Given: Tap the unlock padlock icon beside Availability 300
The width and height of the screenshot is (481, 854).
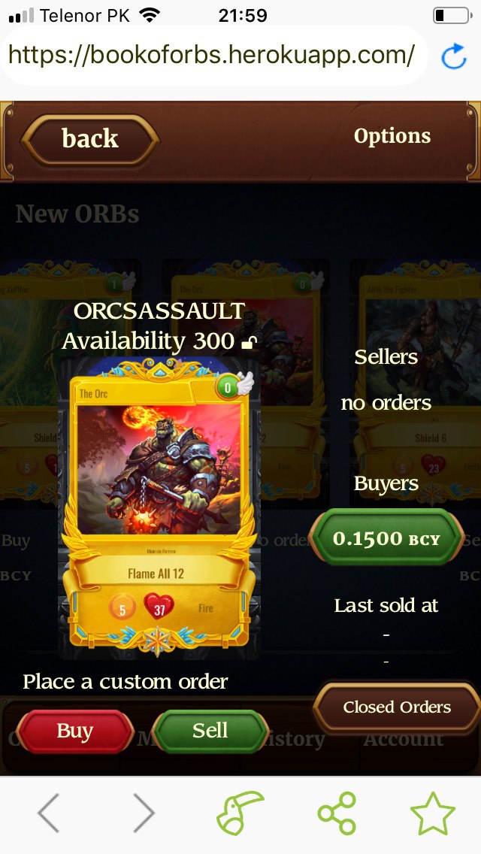Looking at the screenshot, I should 249,341.
